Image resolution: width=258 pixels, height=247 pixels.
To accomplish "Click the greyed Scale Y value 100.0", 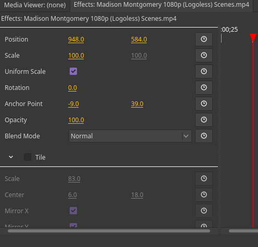I will (x=139, y=56).
